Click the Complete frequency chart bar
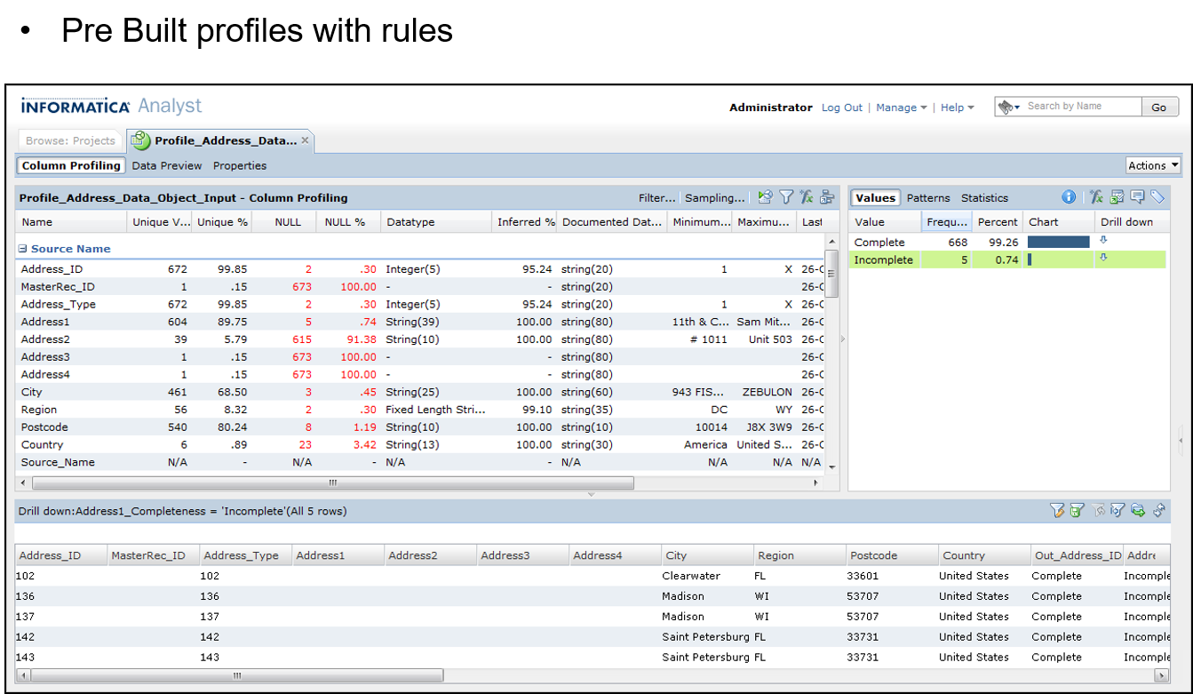Screen dimensions: 1193x694 point(1058,242)
